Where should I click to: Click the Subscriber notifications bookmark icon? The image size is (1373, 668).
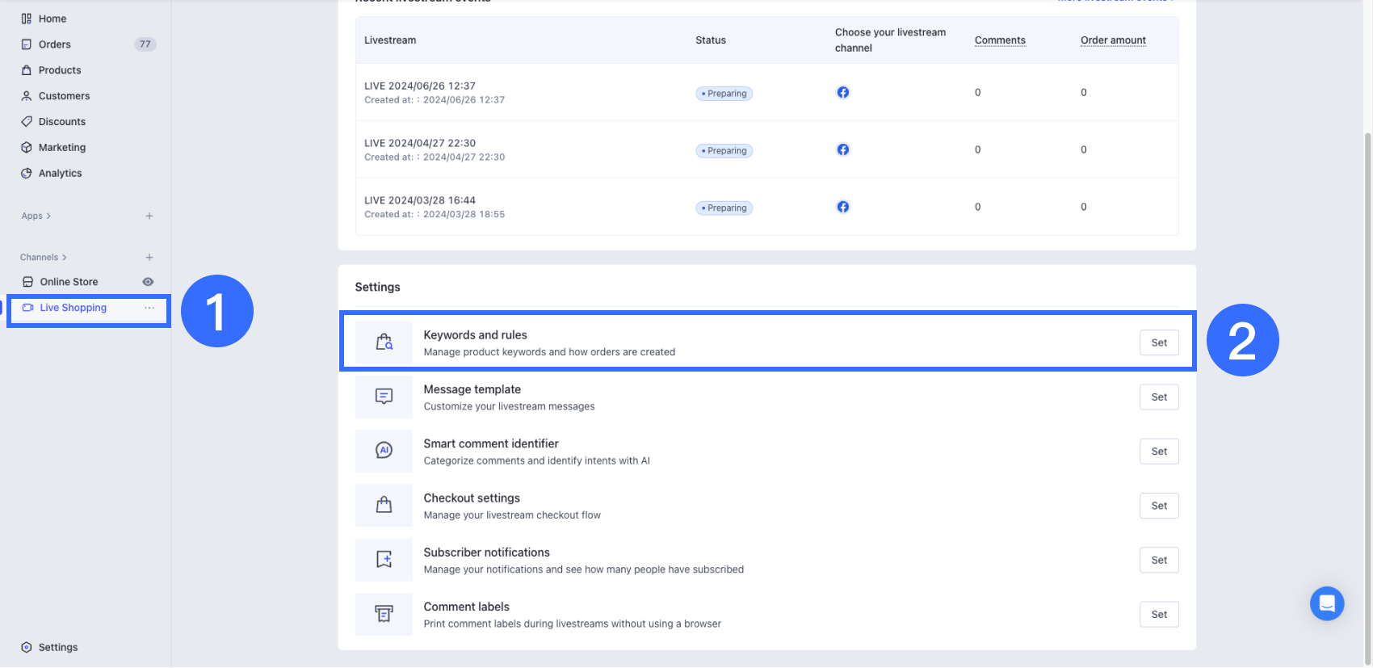(384, 560)
